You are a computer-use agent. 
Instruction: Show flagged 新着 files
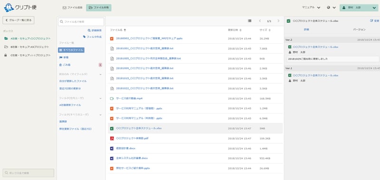tap(64, 57)
